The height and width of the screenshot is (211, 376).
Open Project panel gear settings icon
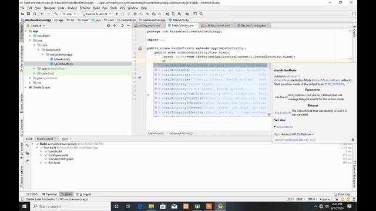(x=122, y=26)
